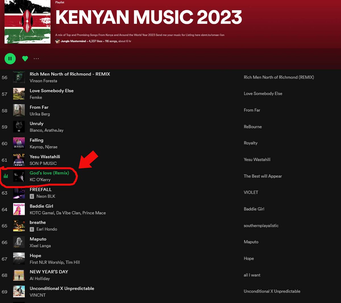Select song title Falling
Image resolution: width=341 pixels, height=303 pixels.
[37, 140]
